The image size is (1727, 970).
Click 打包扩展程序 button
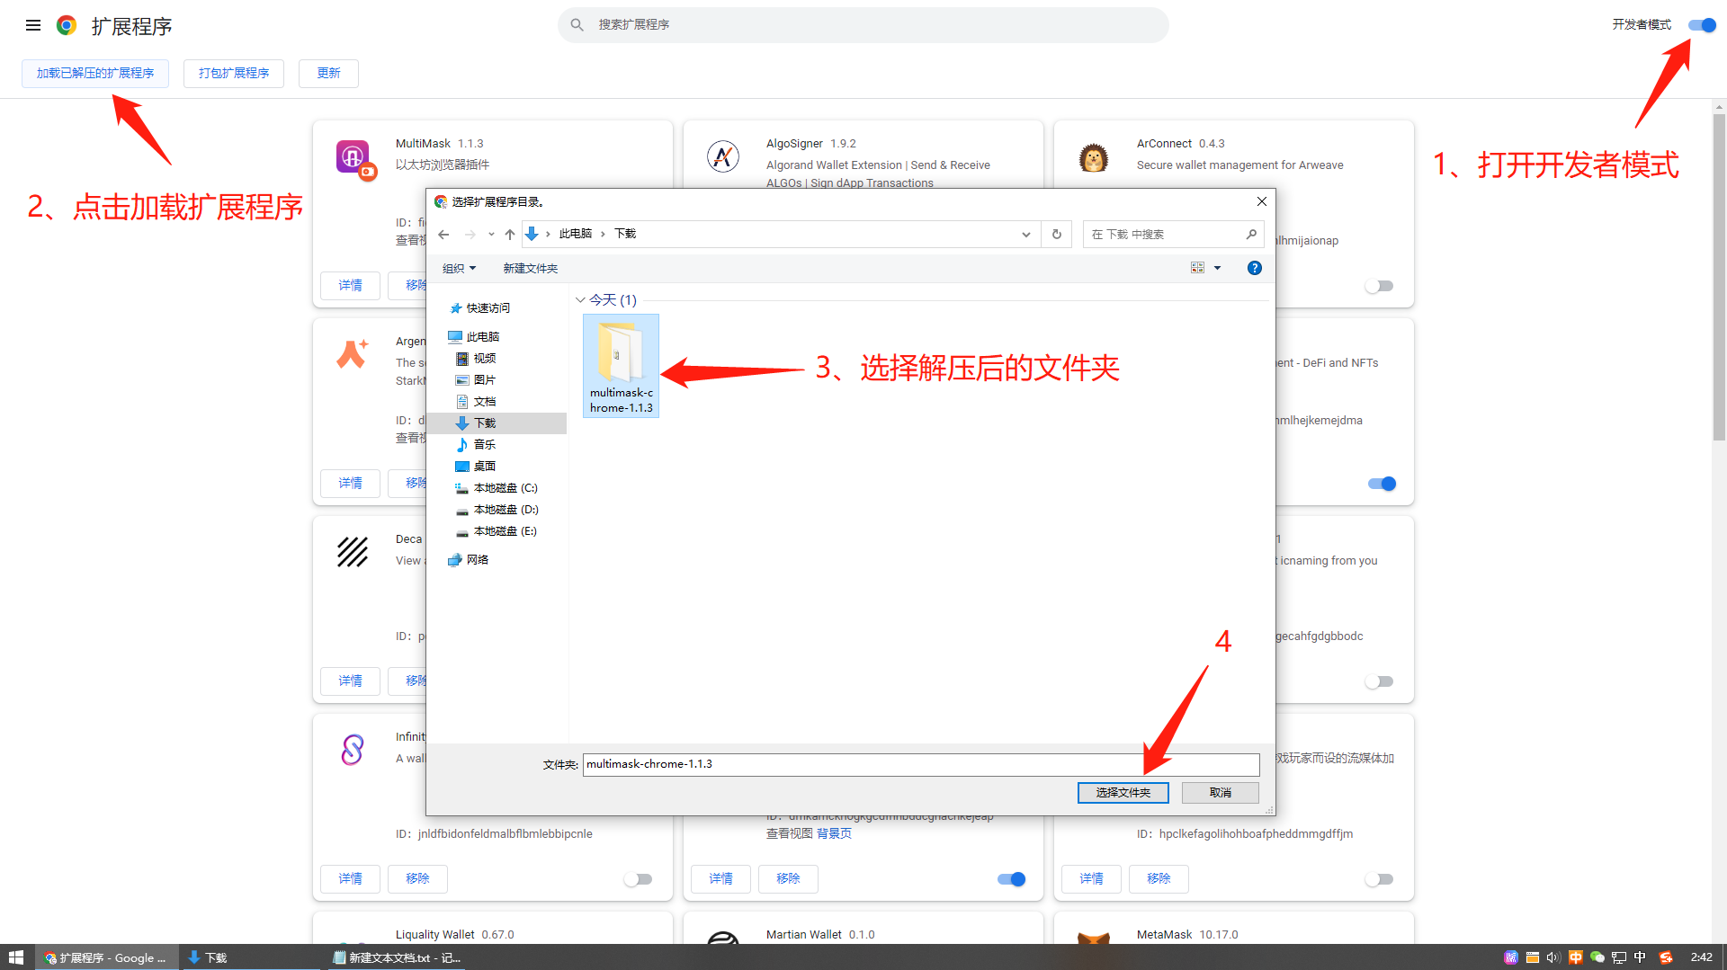[234, 74]
